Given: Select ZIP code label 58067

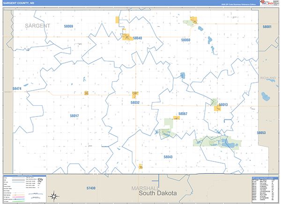Looking at the screenshot, I should (x=183, y=114).
